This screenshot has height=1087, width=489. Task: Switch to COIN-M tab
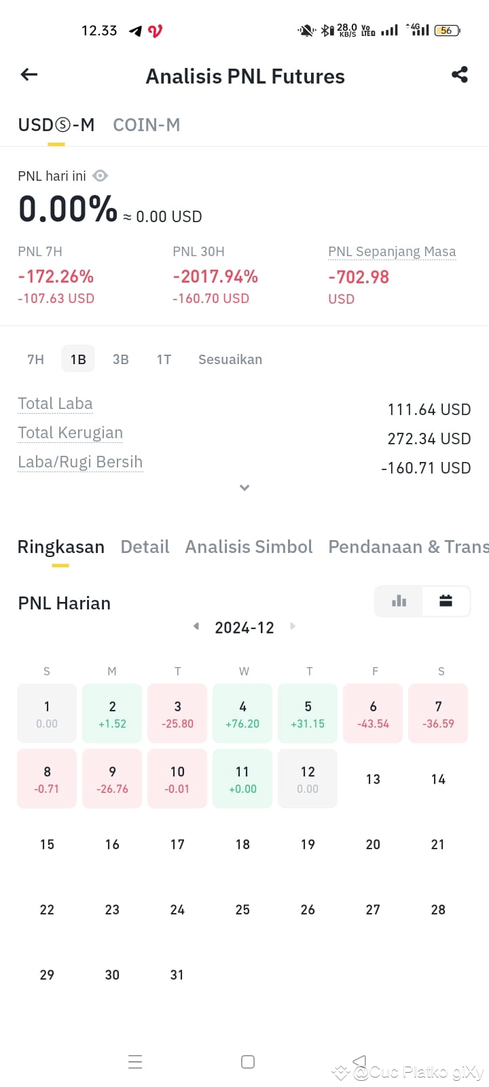point(147,125)
